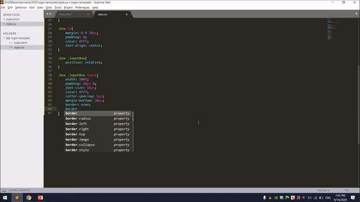Open the Project menu
The height and width of the screenshot is (202, 360).
point(68,7)
